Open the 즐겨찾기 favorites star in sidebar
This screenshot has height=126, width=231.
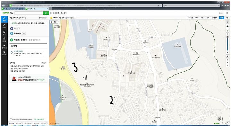pyautogui.click(x=4, y=46)
